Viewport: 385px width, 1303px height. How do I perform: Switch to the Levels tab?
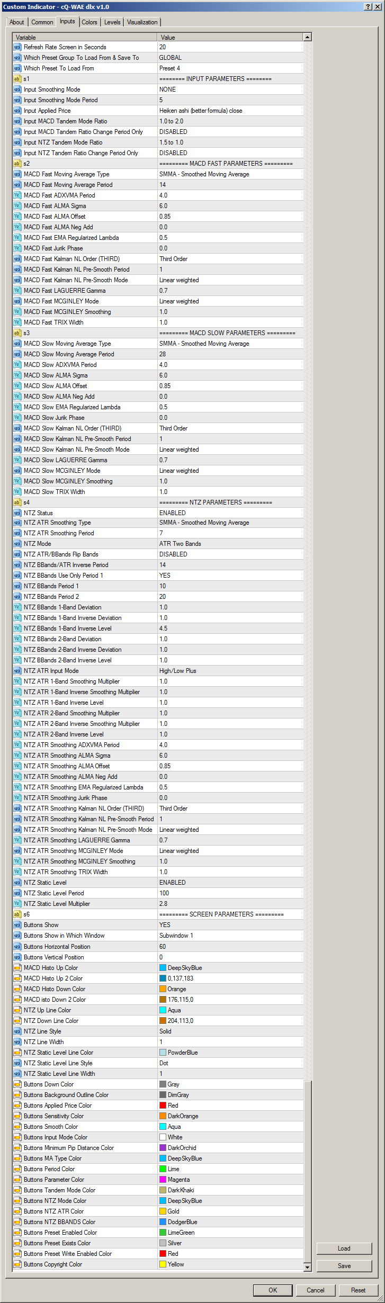point(112,22)
